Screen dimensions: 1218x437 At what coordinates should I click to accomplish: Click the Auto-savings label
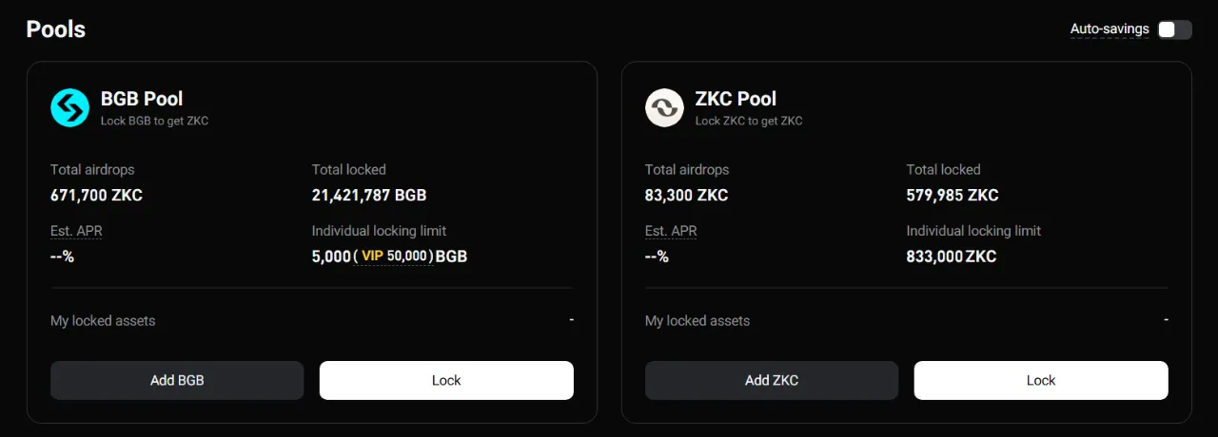click(1110, 29)
